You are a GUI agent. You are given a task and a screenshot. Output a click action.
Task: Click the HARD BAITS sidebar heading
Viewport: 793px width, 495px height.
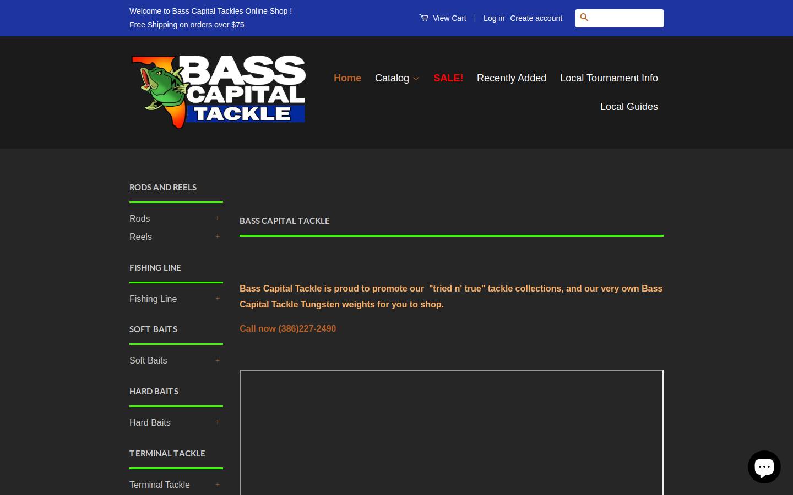click(154, 391)
